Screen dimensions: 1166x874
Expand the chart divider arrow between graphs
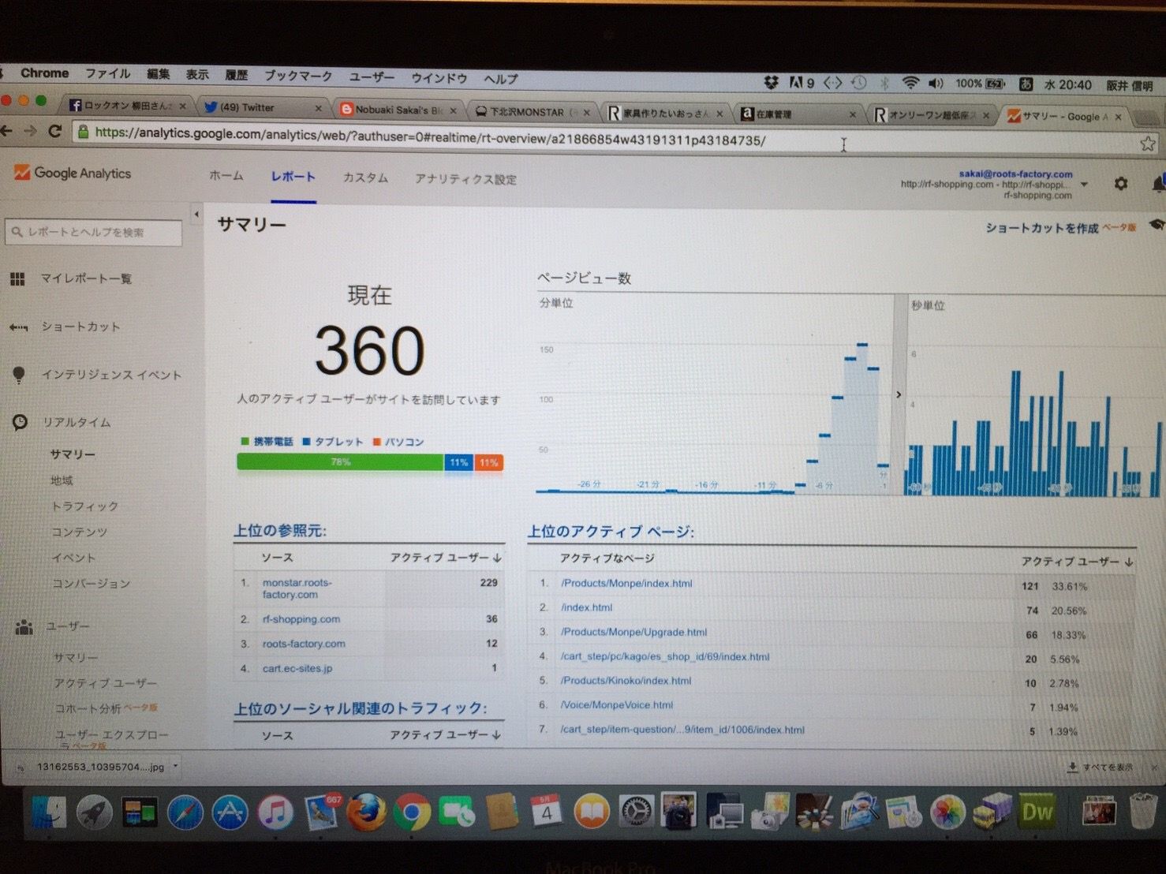[x=899, y=394]
